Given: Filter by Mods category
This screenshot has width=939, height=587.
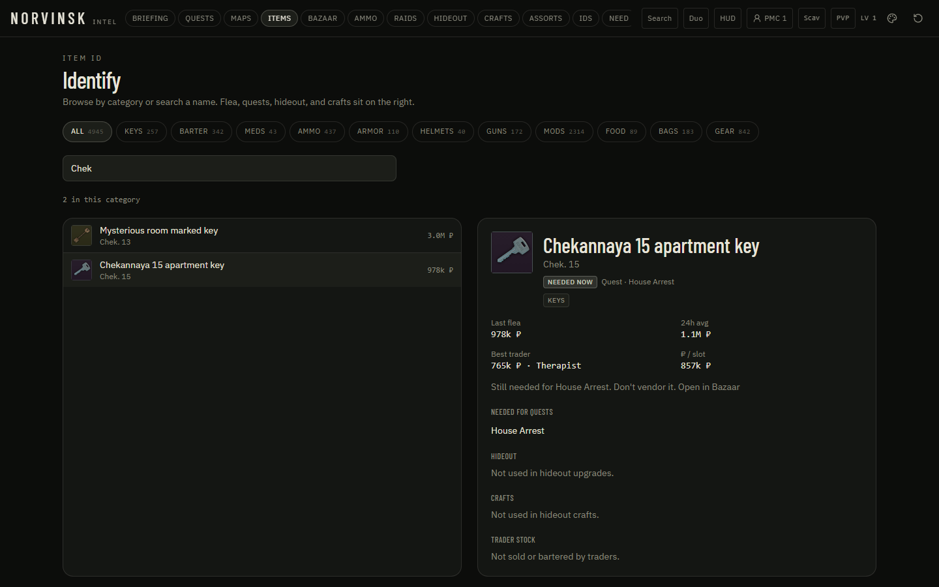Looking at the screenshot, I should 564,132.
